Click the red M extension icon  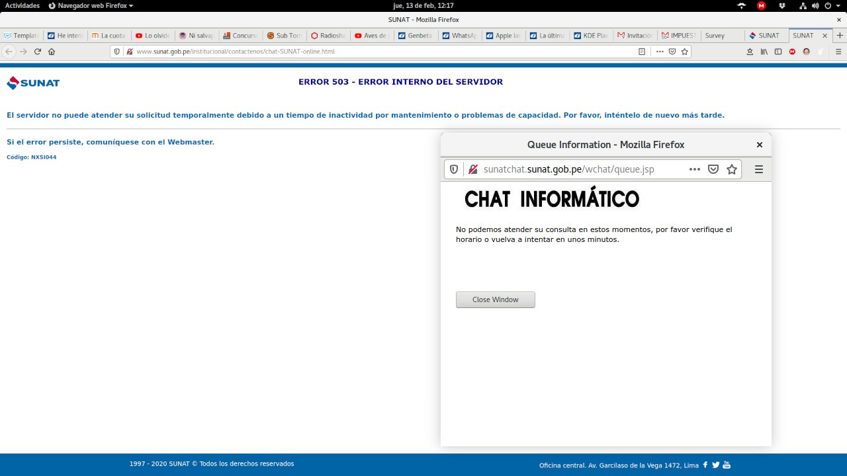click(793, 51)
